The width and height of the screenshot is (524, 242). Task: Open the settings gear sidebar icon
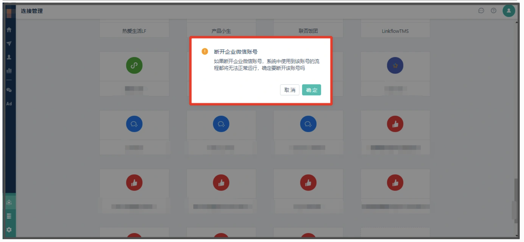click(9, 230)
